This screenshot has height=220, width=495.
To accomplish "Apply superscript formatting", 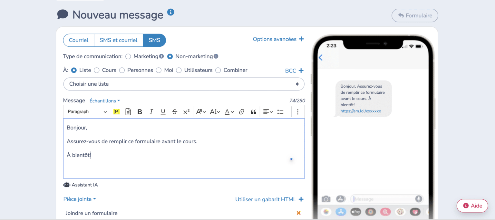I will (x=186, y=112).
